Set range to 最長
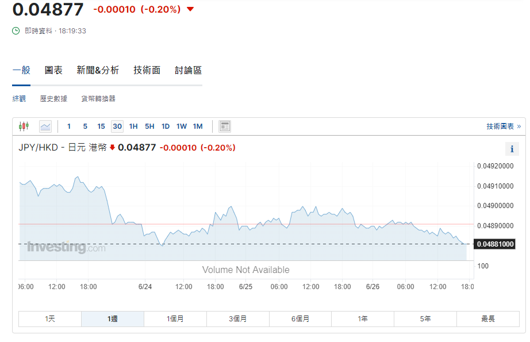Image resolution: width=530 pixels, height=342 pixels. click(488, 318)
